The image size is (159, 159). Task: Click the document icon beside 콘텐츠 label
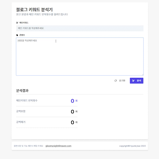pos(17,35)
